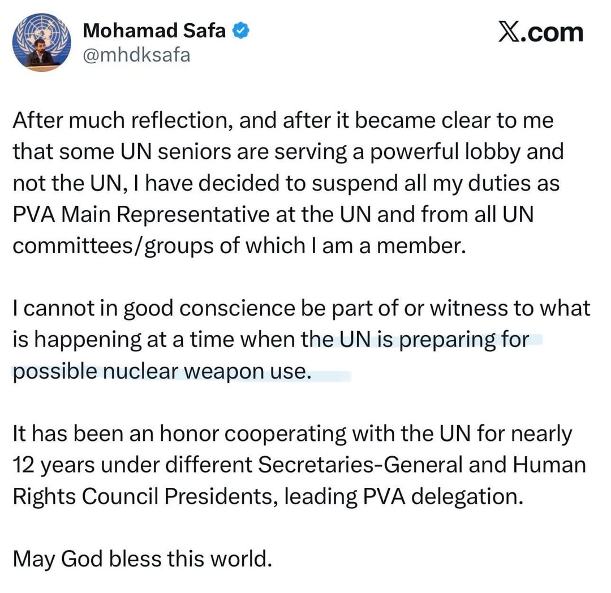This screenshot has width=611, height=593.
Task: Click the blue verified checkmark badge
Action: click(243, 31)
